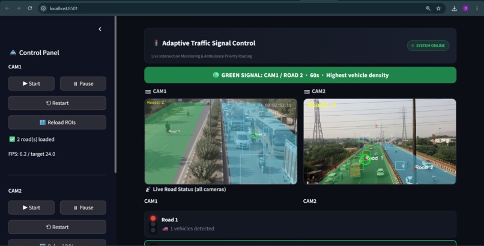Open the CAM1 video feed thumbnail

click(221, 142)
